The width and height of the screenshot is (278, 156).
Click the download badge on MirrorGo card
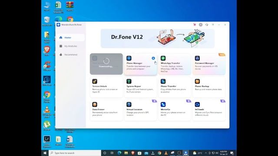(x=189, y=101)
